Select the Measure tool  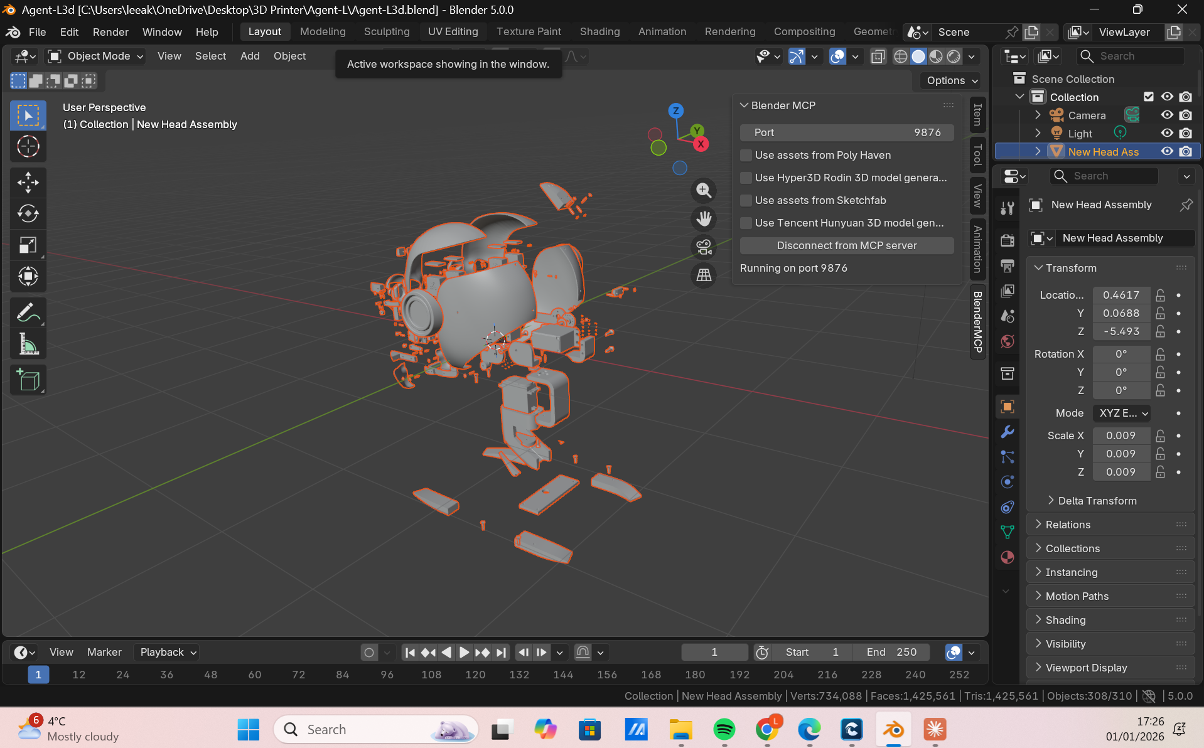(x=28, y=345)
